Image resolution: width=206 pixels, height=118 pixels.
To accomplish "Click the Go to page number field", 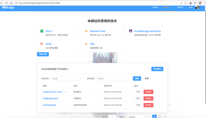I will [112, 117].
